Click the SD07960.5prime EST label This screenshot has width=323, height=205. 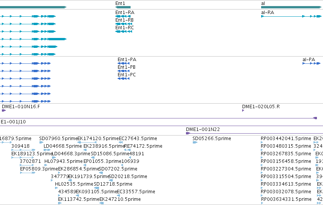click(58, 139)
